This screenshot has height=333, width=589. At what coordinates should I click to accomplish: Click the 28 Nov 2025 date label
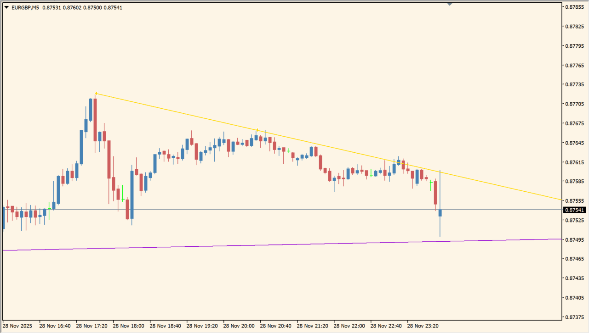(x=17, y=326)
